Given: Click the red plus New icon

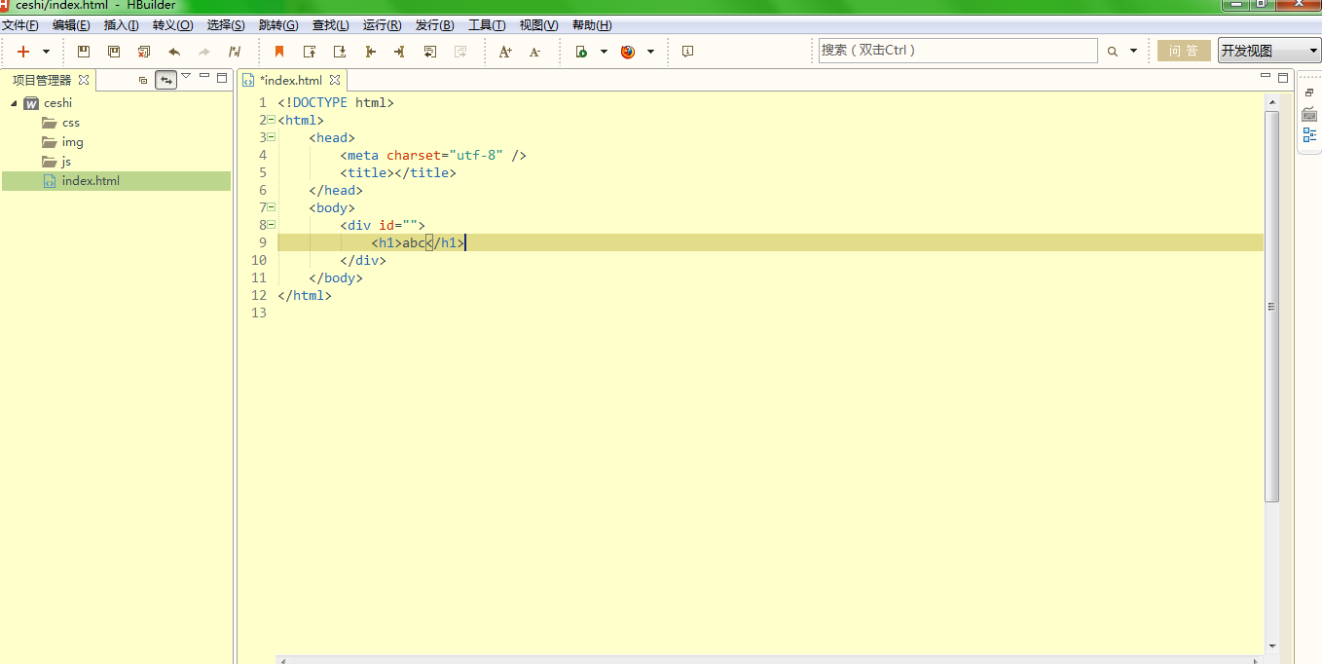Looking at the screenshot, I should pyautogui.click(x=23, y=52).
